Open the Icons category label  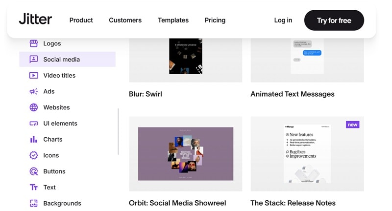tap(51, 155)
